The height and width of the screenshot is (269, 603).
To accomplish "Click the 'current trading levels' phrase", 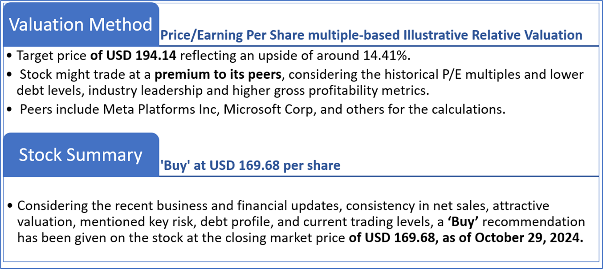I will tap(341, 221).
